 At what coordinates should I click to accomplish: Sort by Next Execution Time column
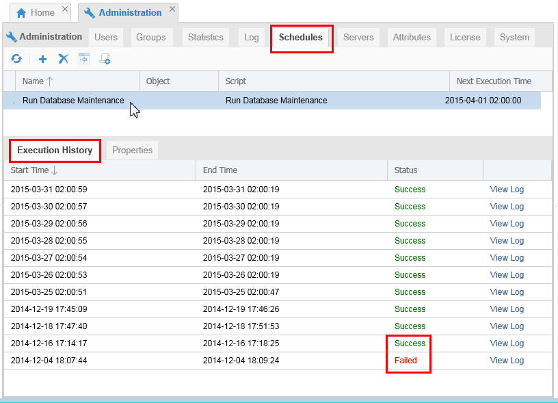[501, 81]
